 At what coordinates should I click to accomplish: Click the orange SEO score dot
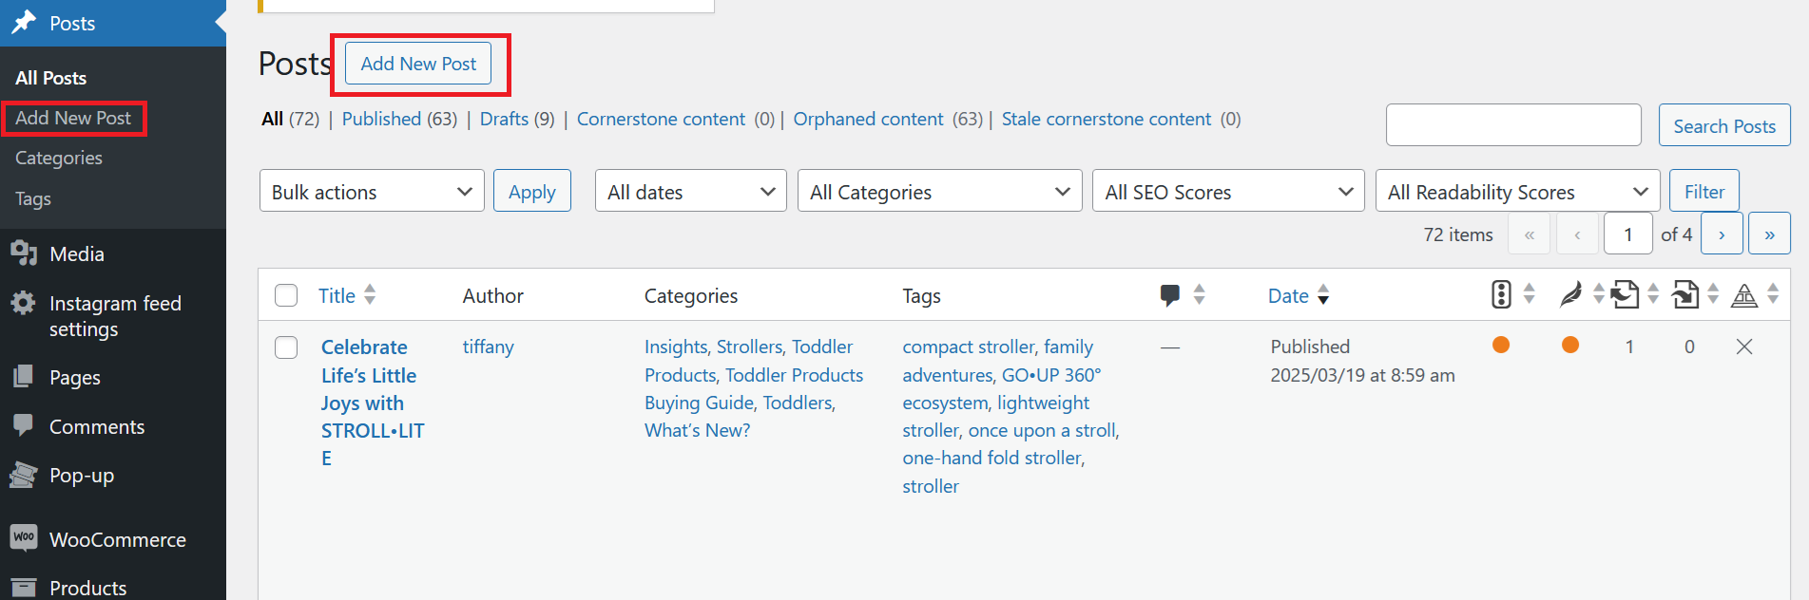coord(1501,345)
